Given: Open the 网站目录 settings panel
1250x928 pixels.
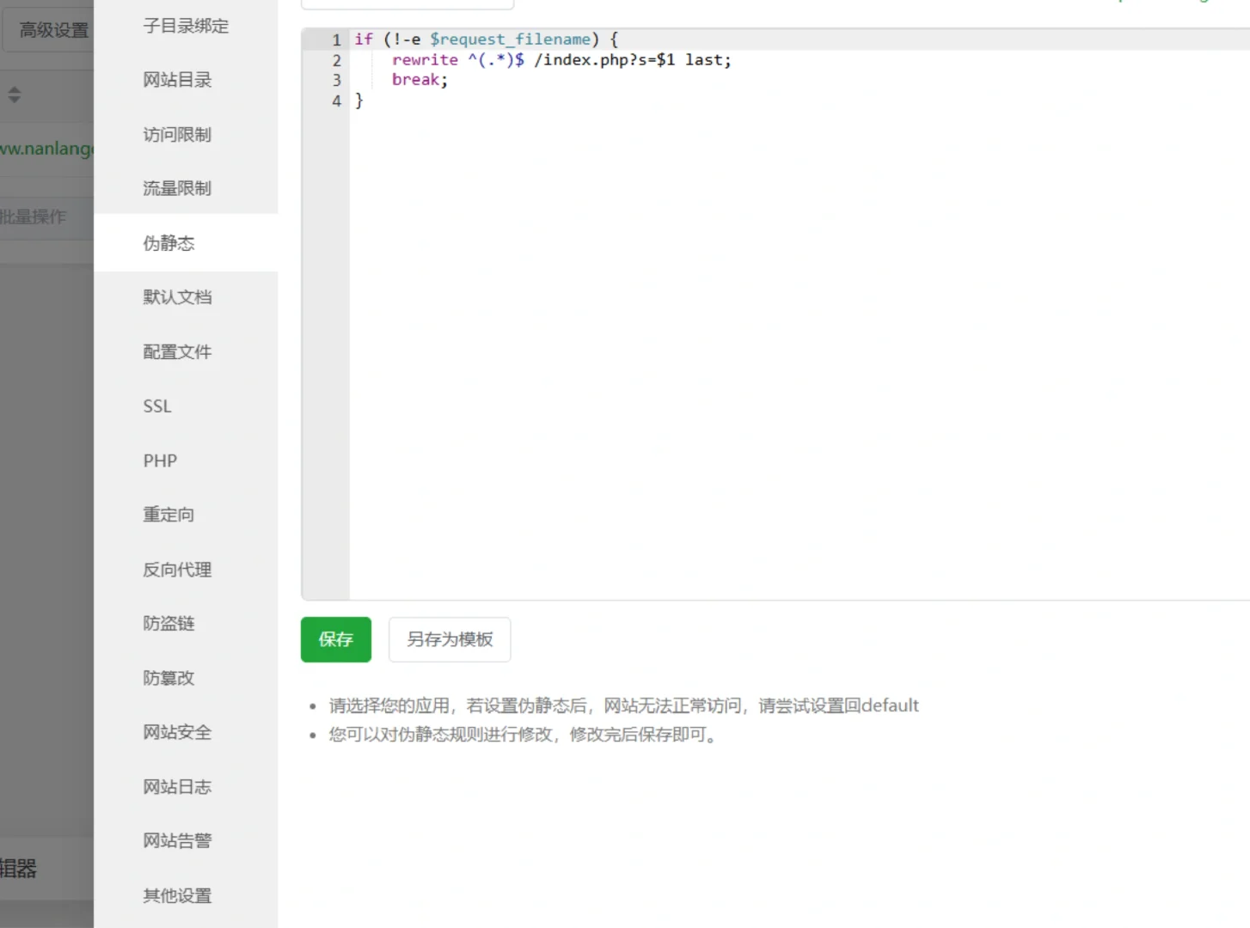Looking at the screenshot, I should (x=176, y=79).
